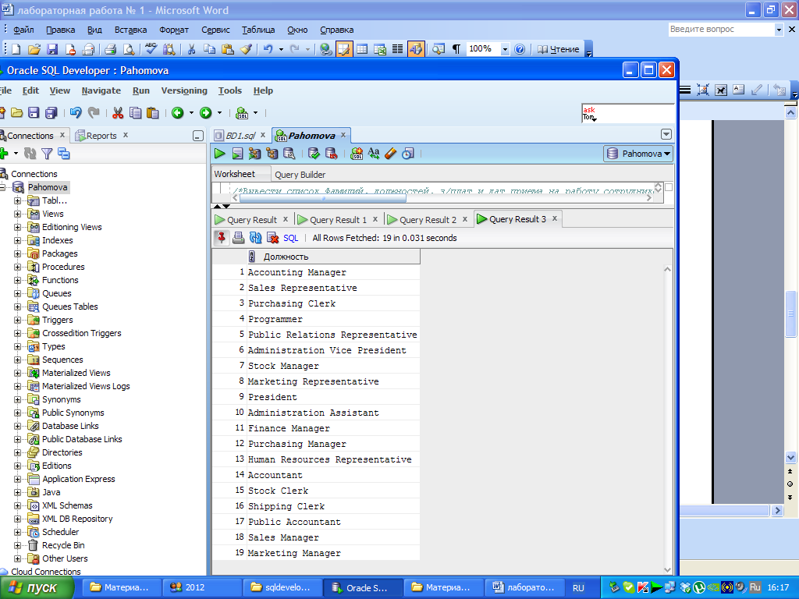799x599 pixels.
Task: Click Recycle Bin tree item
Action: pos(63,545)
